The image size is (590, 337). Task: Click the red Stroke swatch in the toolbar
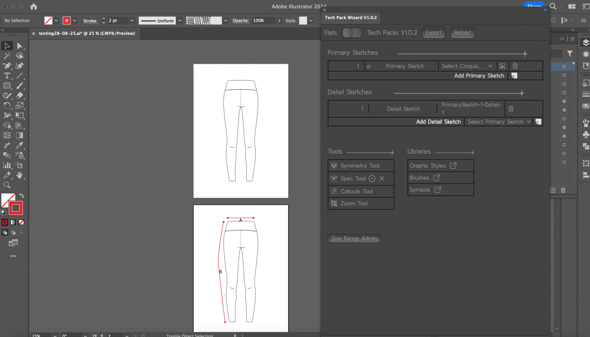tap(16, 208)
